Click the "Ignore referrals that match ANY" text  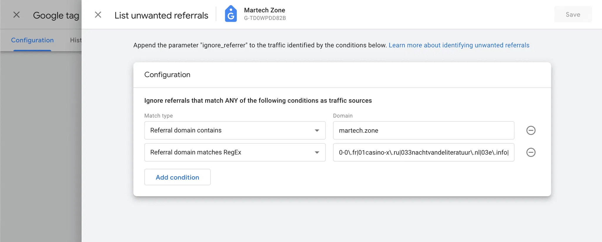pyautogui.click(x=258, y=101)
